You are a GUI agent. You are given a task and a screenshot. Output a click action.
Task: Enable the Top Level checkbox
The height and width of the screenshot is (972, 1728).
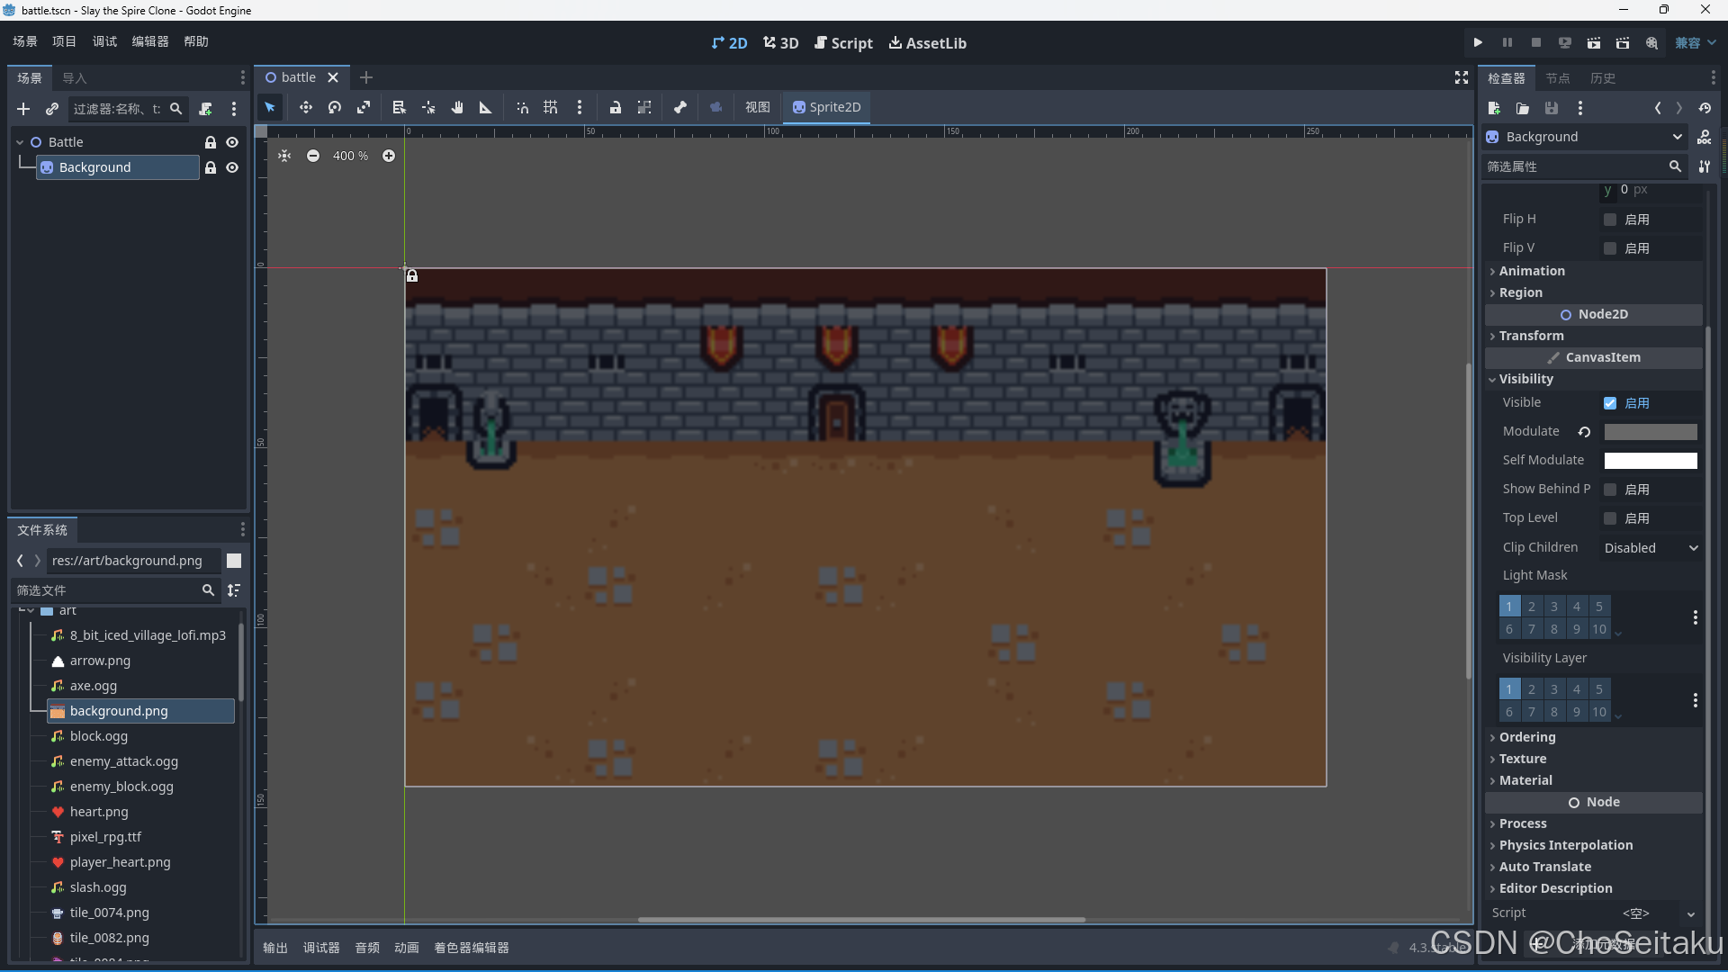1610,518
